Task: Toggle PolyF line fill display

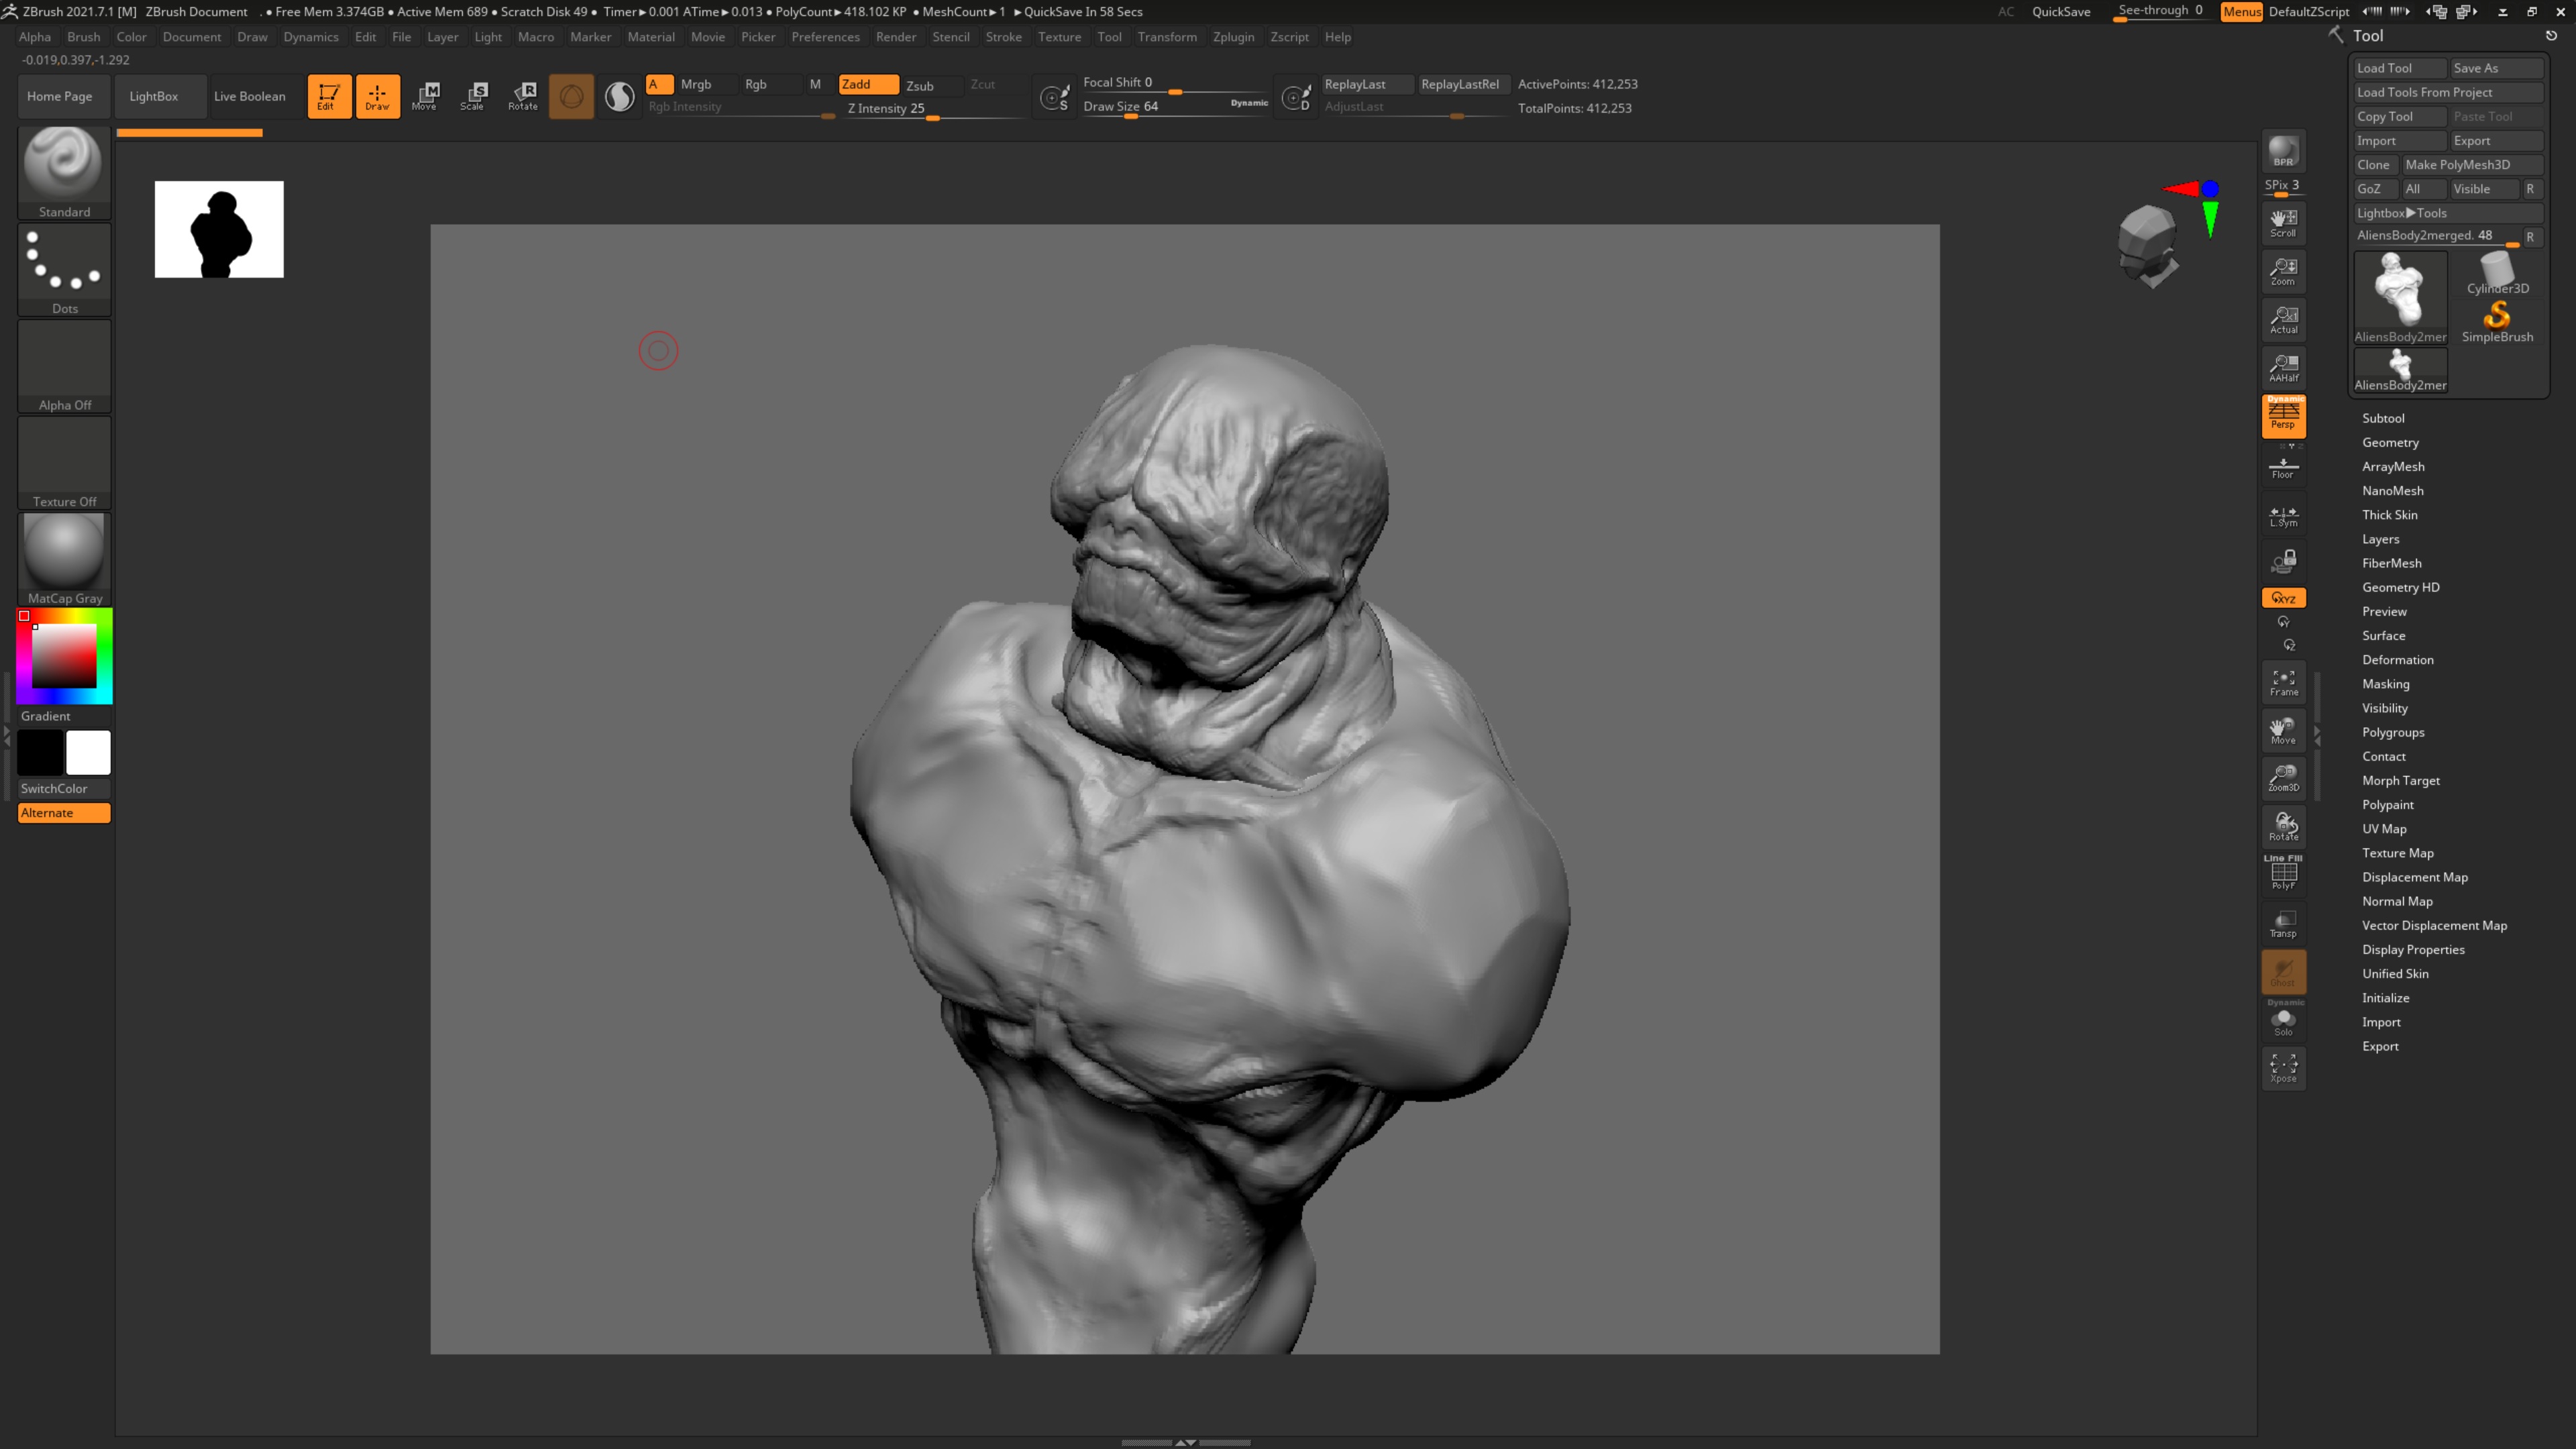Action: [x=2283, y=874]
